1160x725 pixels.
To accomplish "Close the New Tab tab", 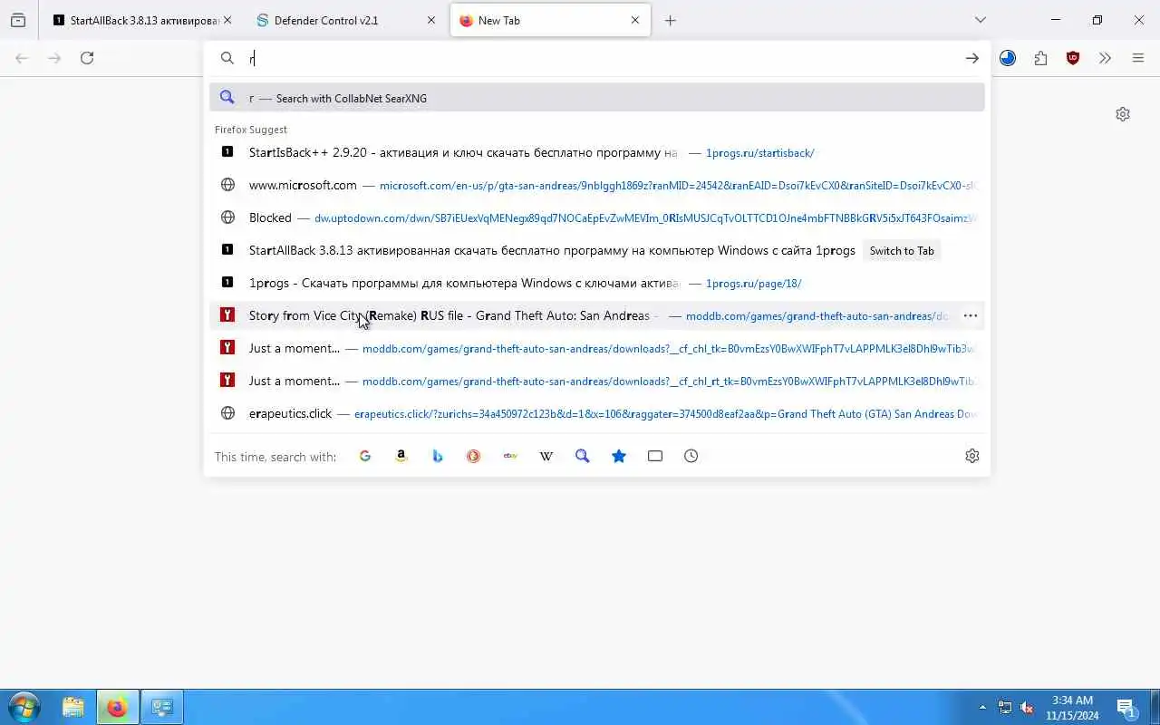I will (635, 20).
